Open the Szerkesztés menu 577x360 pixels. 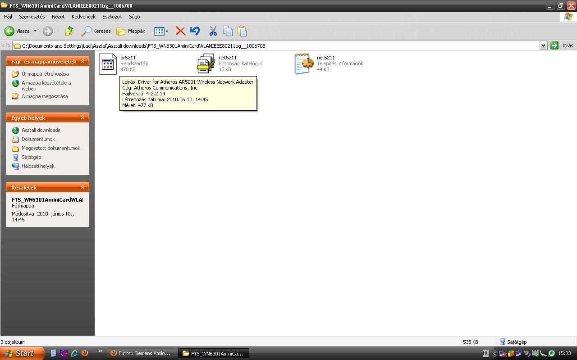click(32, 17)
